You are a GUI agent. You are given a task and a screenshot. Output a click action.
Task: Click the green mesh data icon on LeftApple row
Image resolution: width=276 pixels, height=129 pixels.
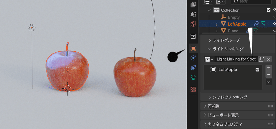(x=263, y=24)
